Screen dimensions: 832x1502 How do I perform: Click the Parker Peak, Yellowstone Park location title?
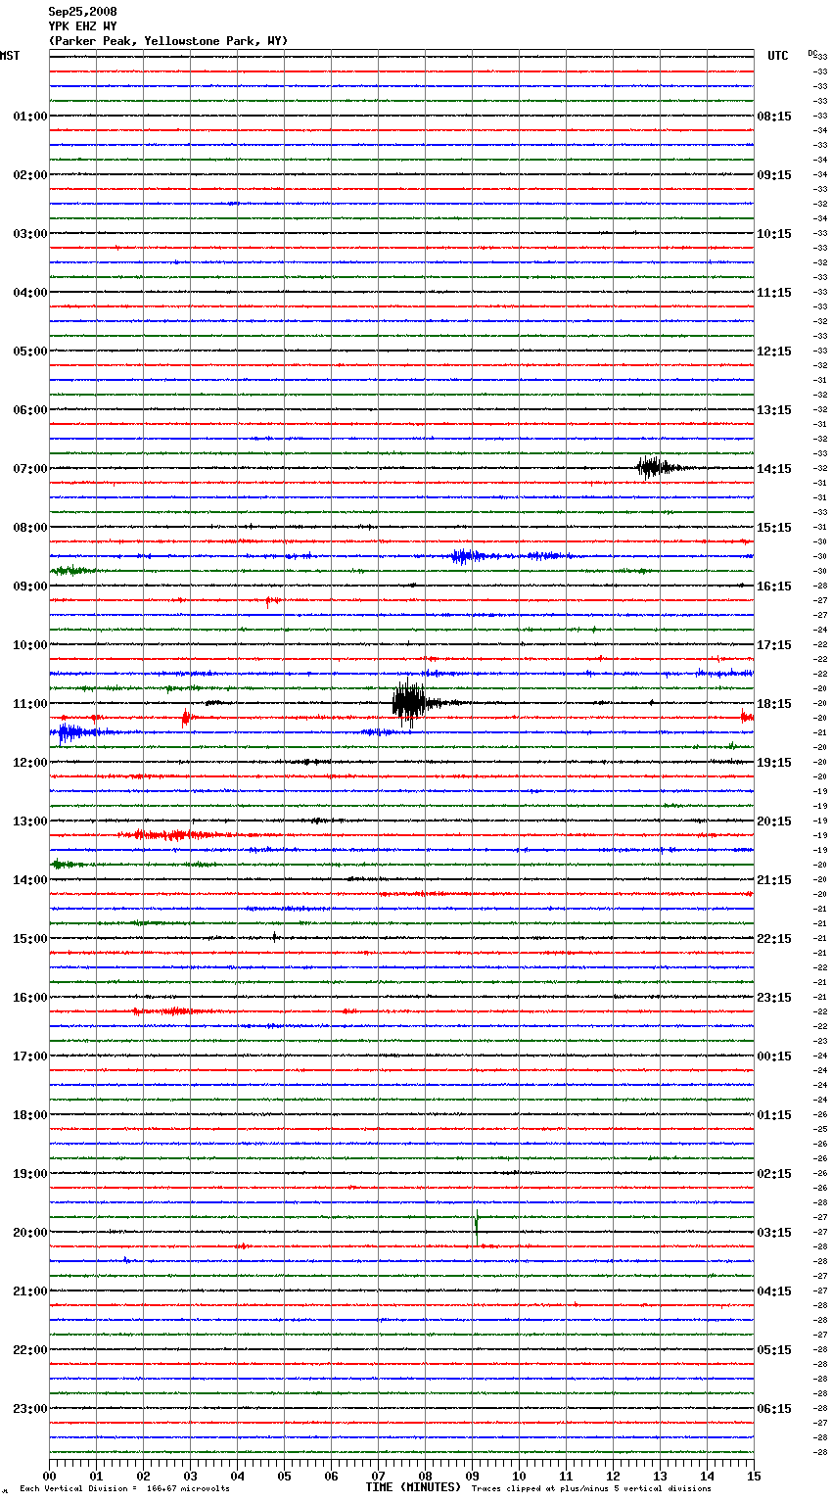tap(167, 41)
